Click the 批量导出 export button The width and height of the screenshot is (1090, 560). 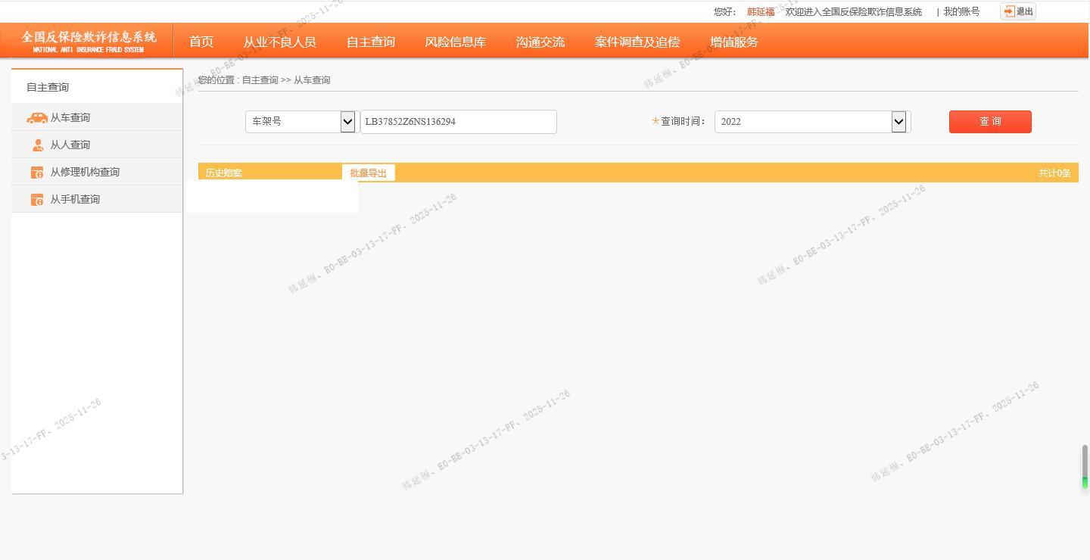pos(368,173)
